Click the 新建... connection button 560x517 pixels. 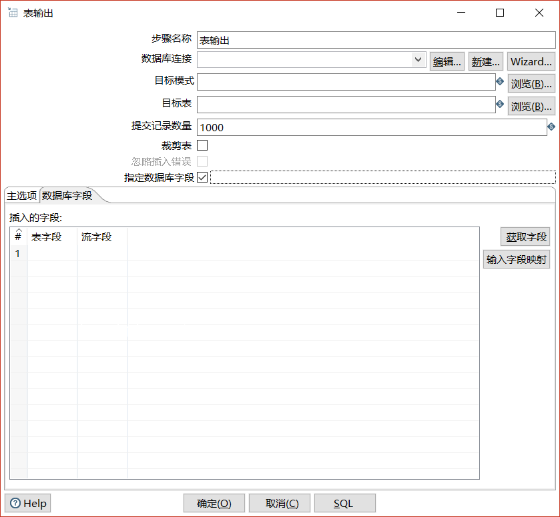pyautogui.click(x=485, y=61)
